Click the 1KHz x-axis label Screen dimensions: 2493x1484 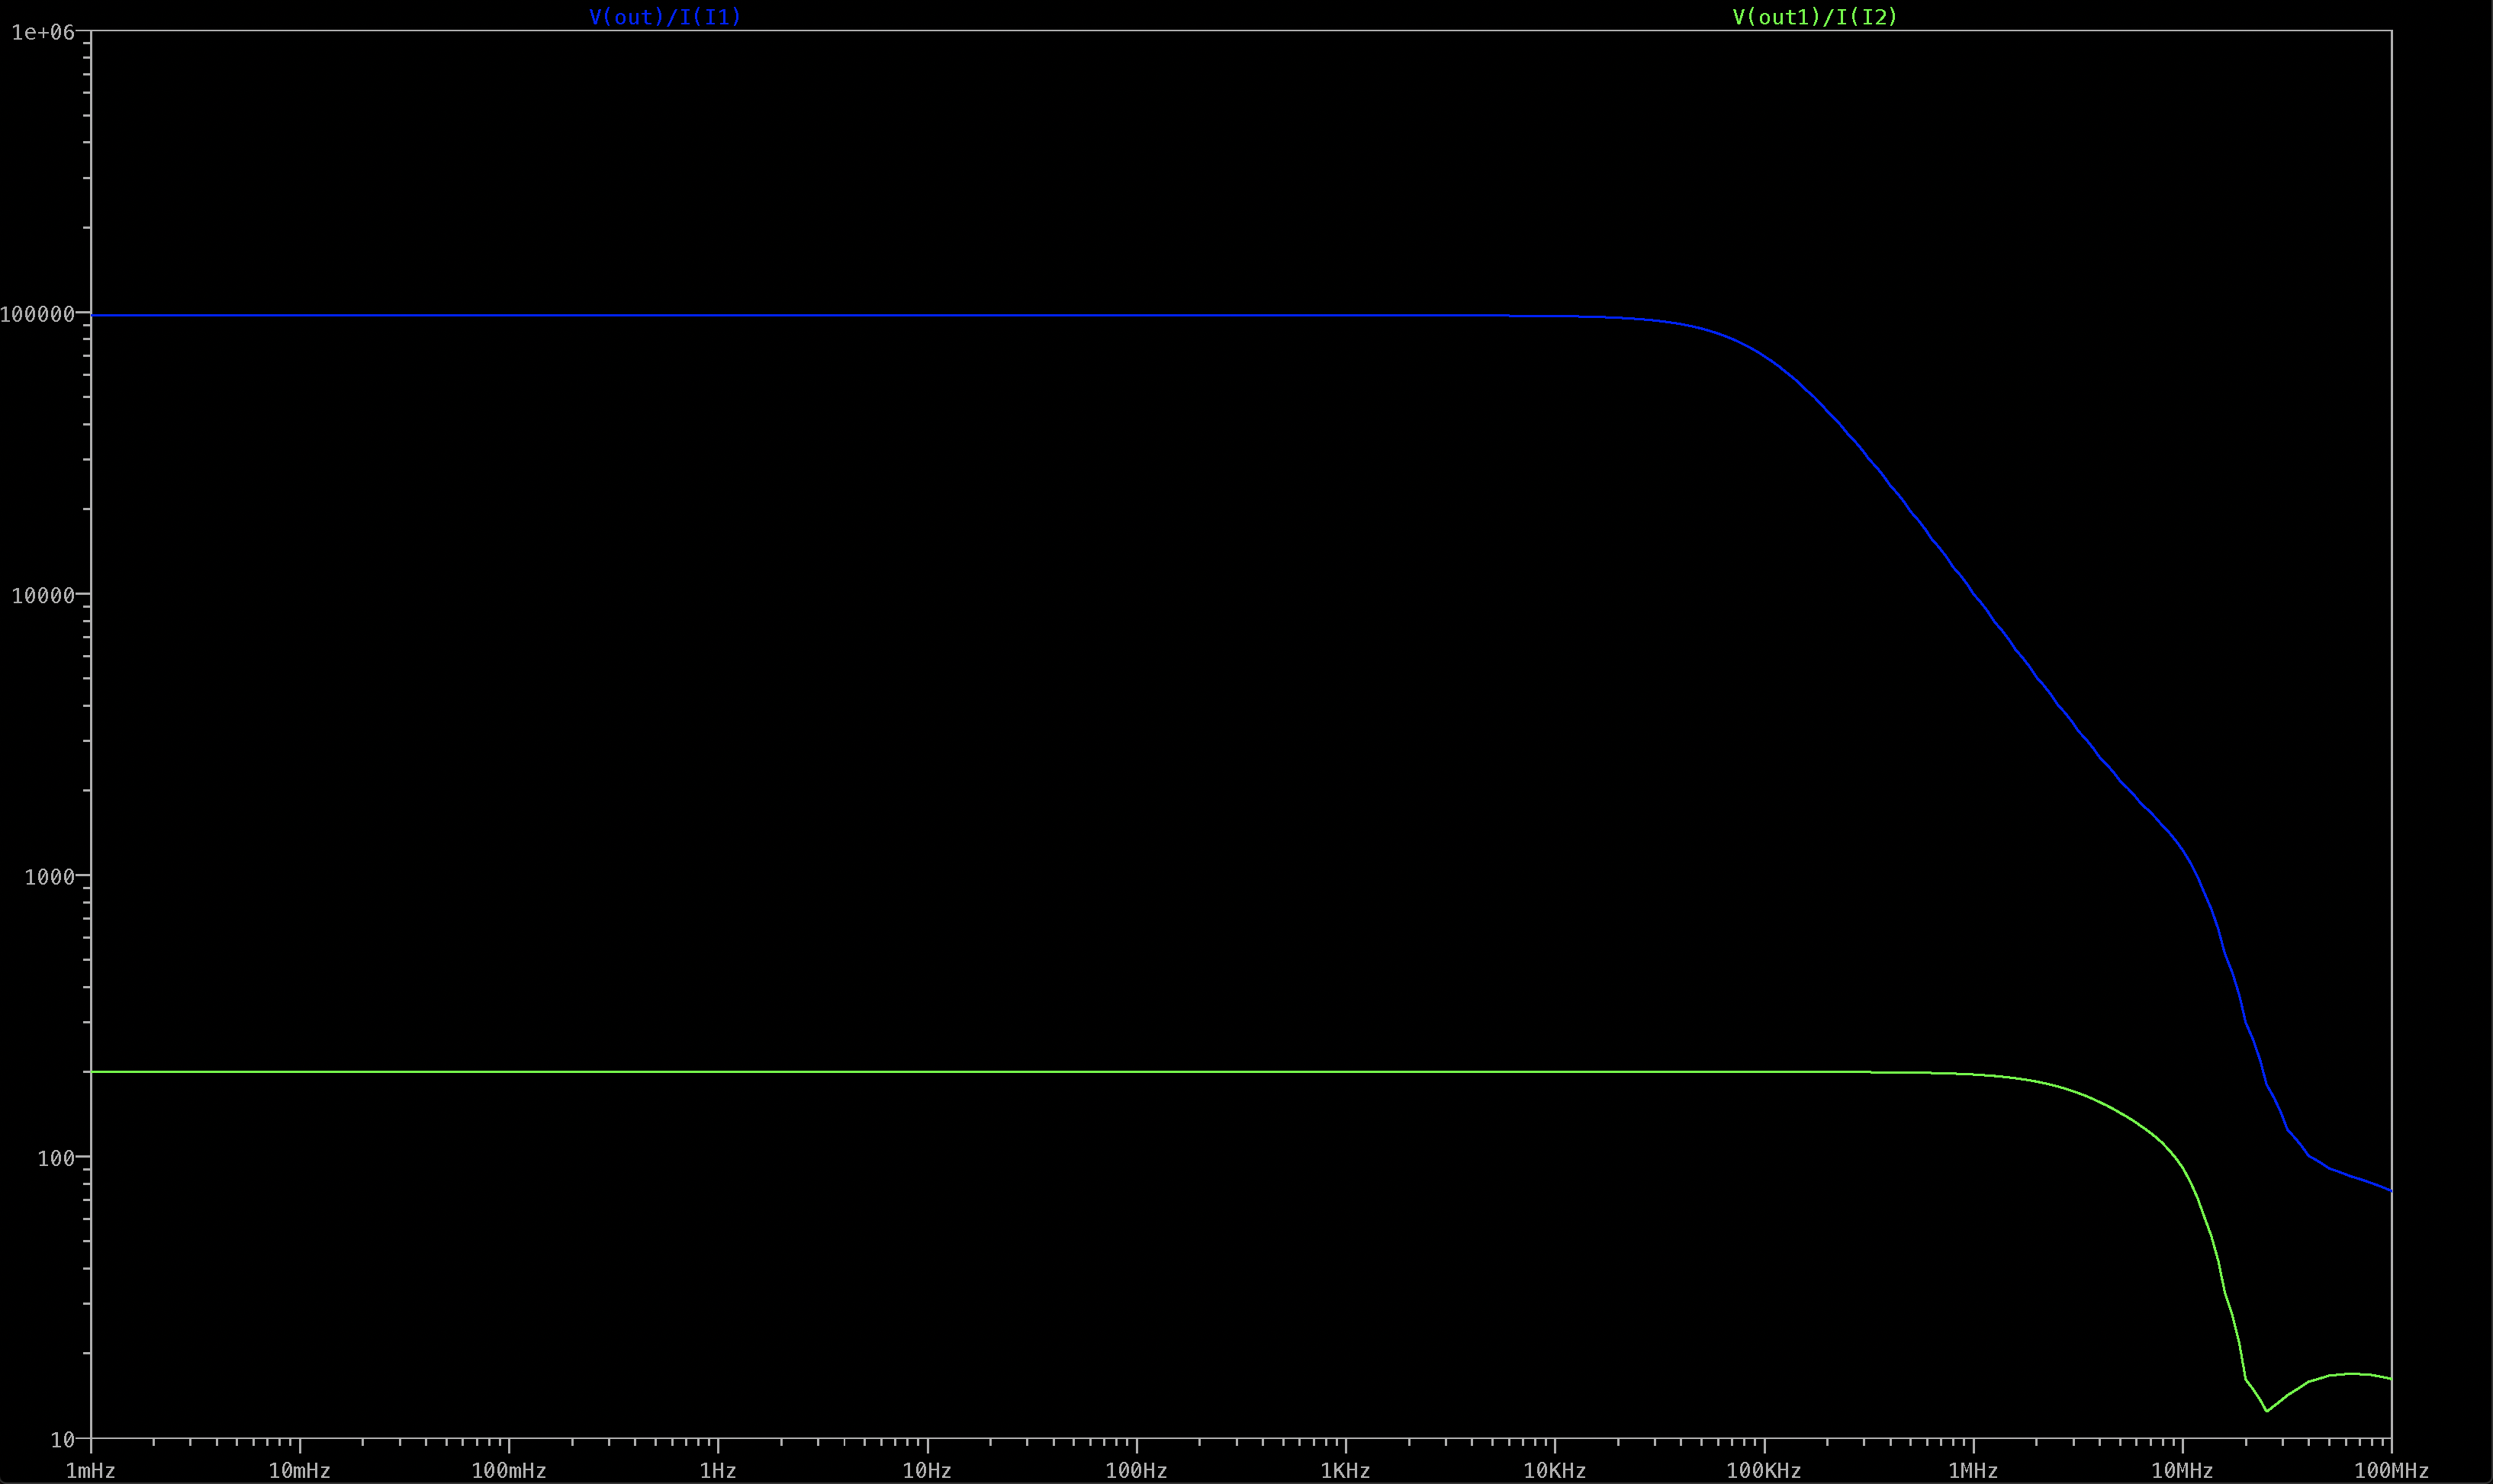pos(1346,1471)
